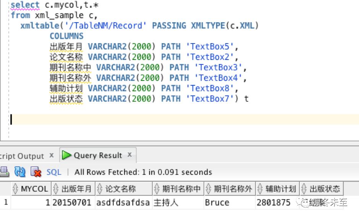Click 'TextBox3' path string in editor
The width and height of the screenshot is (359, 218).
coord(218,67)
